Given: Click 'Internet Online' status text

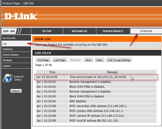Looking at the screenshot, I should (19, 78).
